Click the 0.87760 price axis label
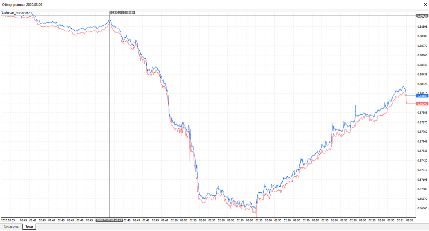The width and height of the screenshot is (429, 231). pyautogui.click(x=422, y=132)
